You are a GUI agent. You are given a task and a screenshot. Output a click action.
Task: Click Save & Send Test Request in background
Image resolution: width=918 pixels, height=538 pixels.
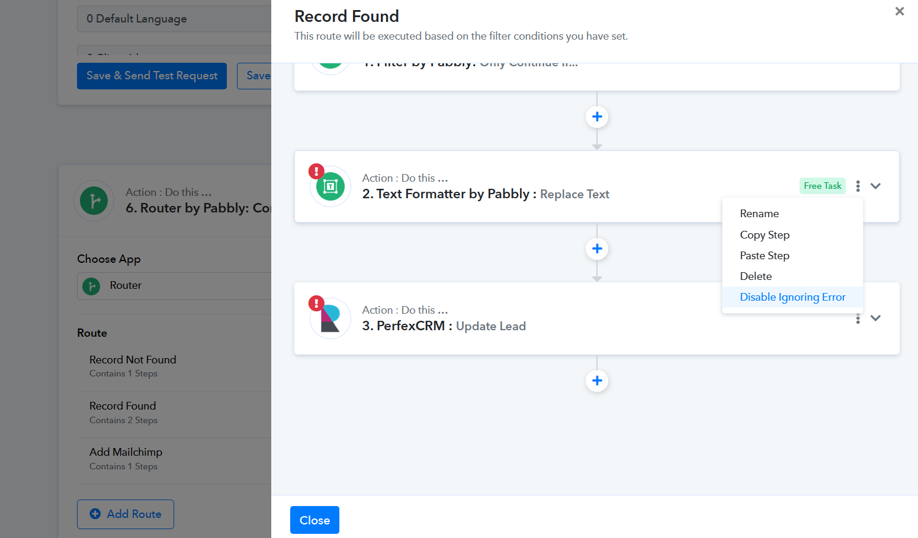[x=152, y=76]
